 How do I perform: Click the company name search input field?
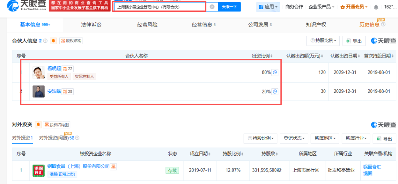(x=160, y=7)
